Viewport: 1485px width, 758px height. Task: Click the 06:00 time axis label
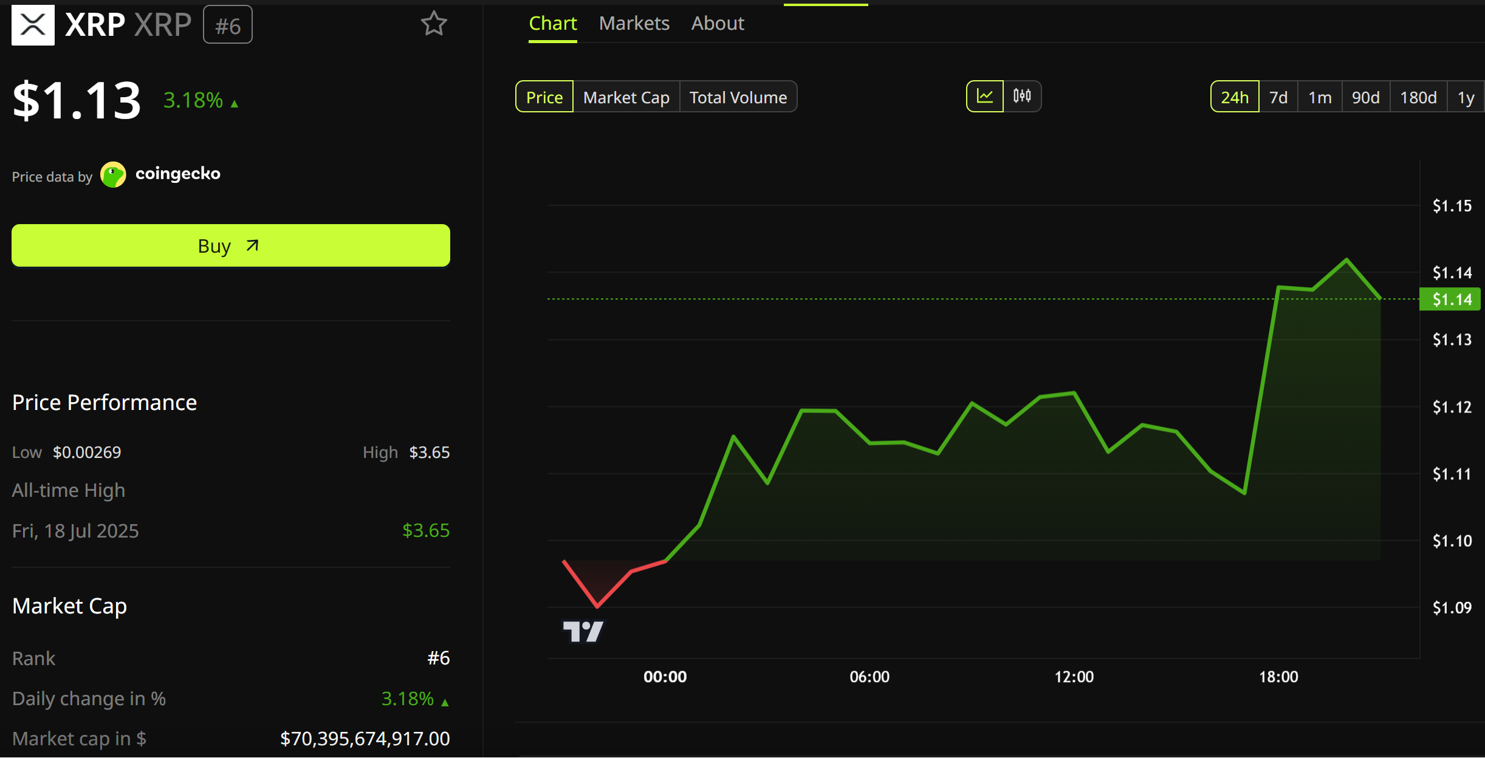tap(869, 677)
